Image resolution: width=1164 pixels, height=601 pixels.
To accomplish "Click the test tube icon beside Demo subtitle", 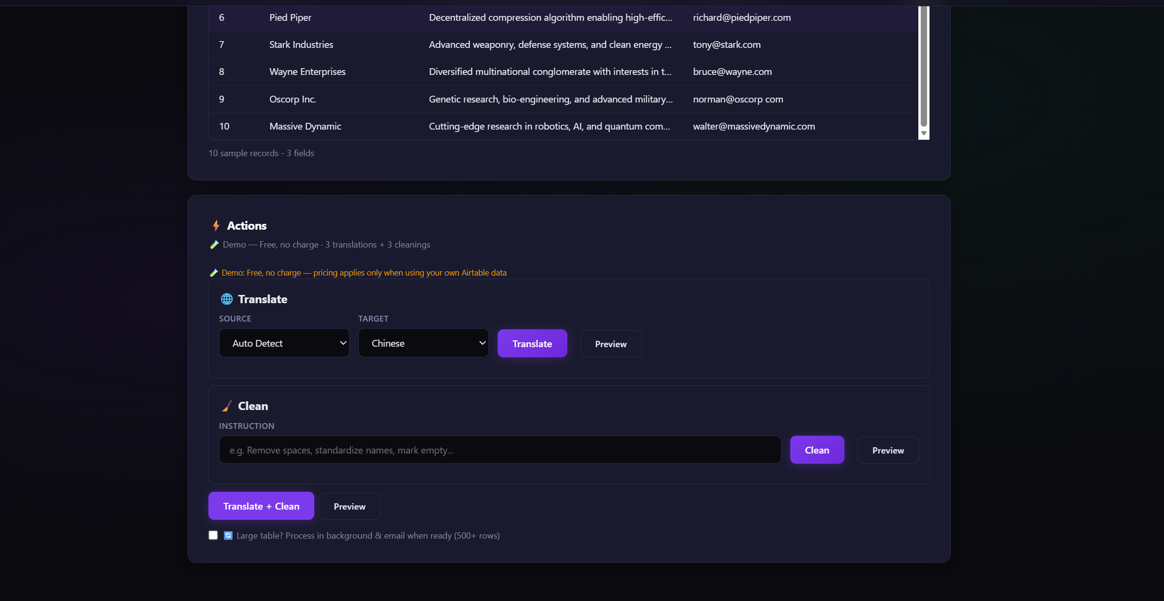I will [x=214, y=245].
